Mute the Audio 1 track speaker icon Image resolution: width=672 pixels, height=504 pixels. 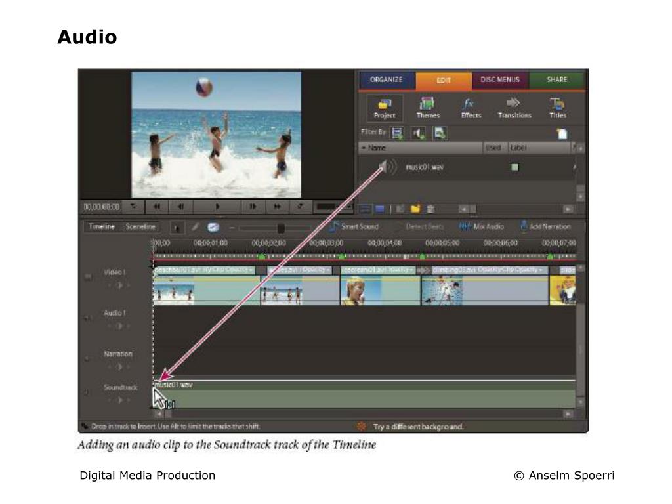pyautogui.click(x=88, y=318)
